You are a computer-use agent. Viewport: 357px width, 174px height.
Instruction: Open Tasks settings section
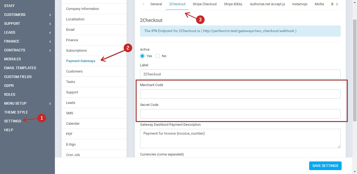pyautogui.click(x=94, y=82)
